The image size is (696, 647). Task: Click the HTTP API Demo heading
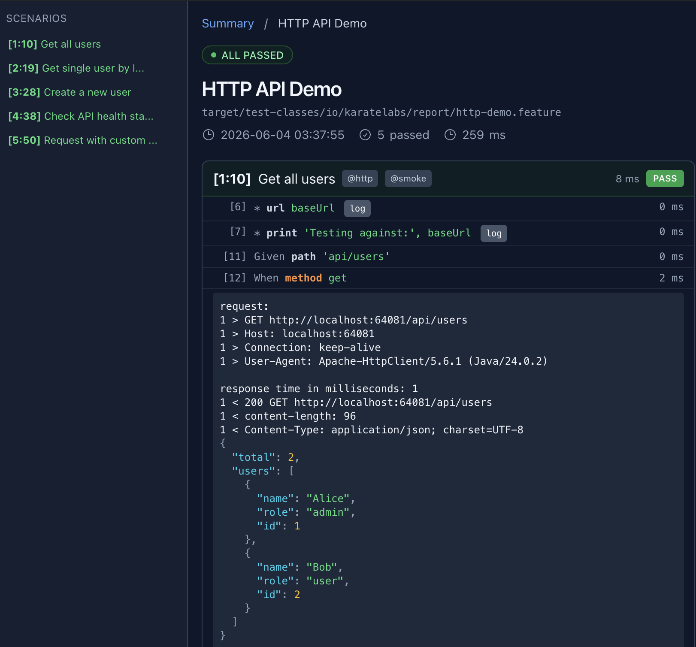272,89
